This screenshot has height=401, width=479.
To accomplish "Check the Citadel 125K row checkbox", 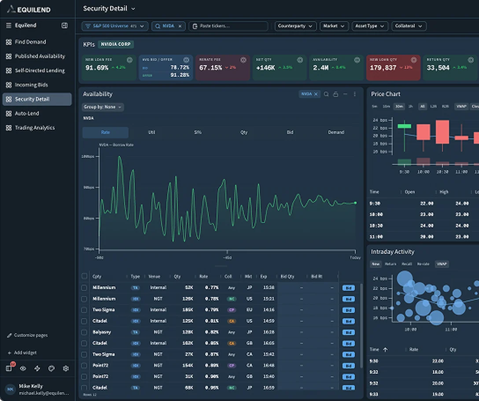I will (x=84, y=321).
